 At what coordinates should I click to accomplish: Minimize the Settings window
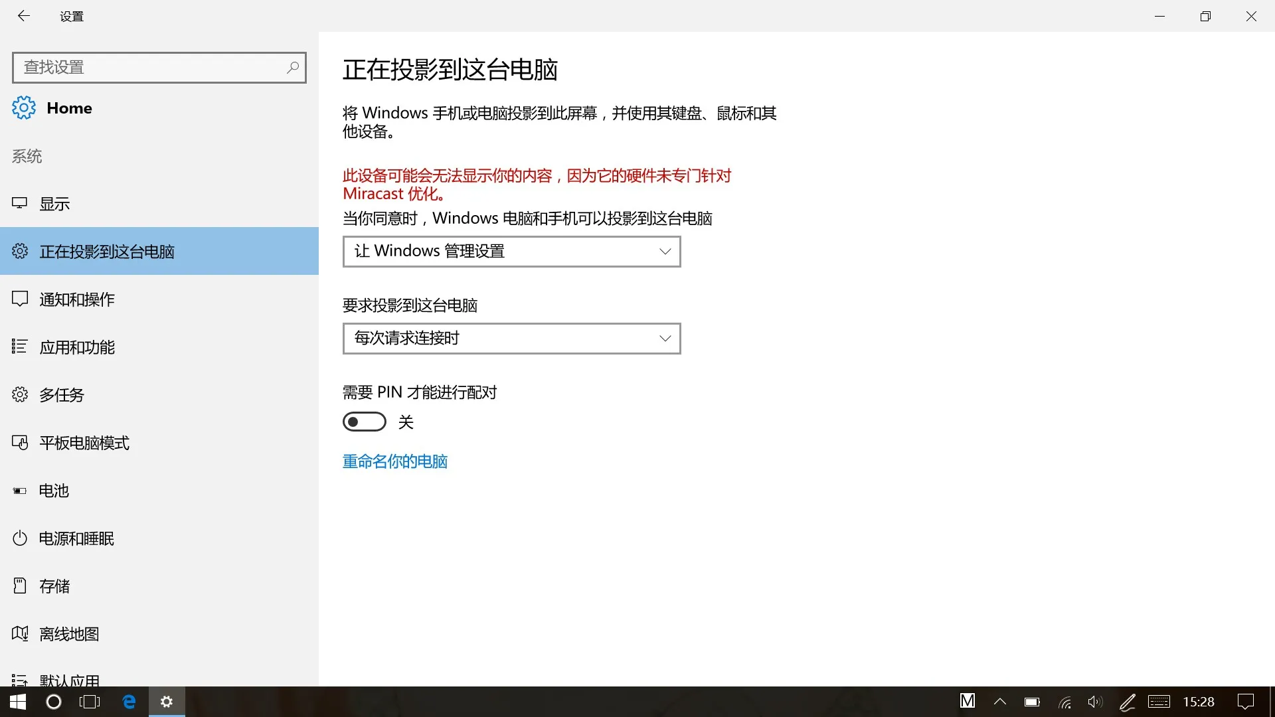click(1160, 16)
